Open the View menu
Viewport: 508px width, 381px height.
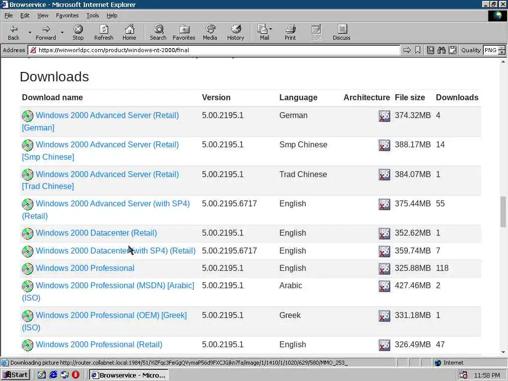pos(43,15)
